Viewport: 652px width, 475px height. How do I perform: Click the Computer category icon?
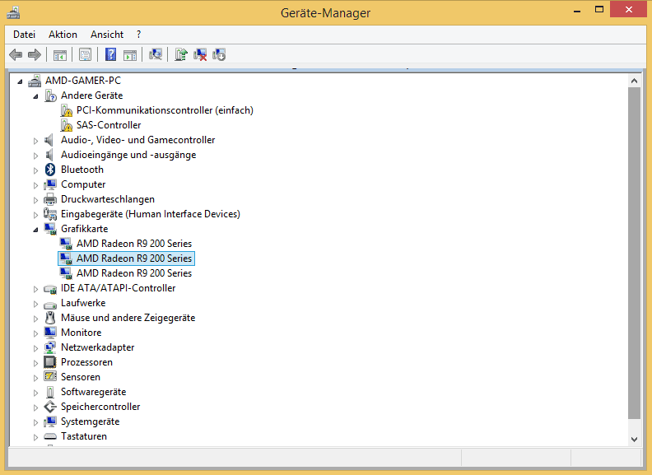[x=50, y=184]
